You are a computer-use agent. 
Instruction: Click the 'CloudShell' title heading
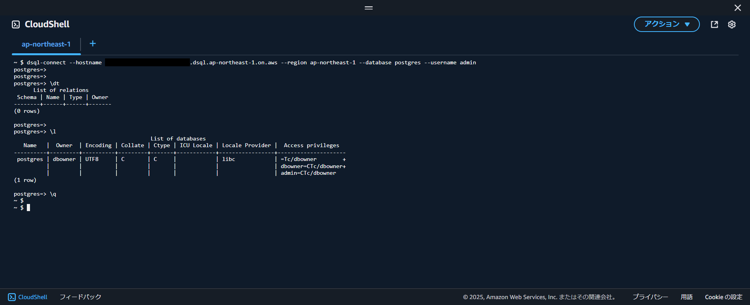coord(47,24)
